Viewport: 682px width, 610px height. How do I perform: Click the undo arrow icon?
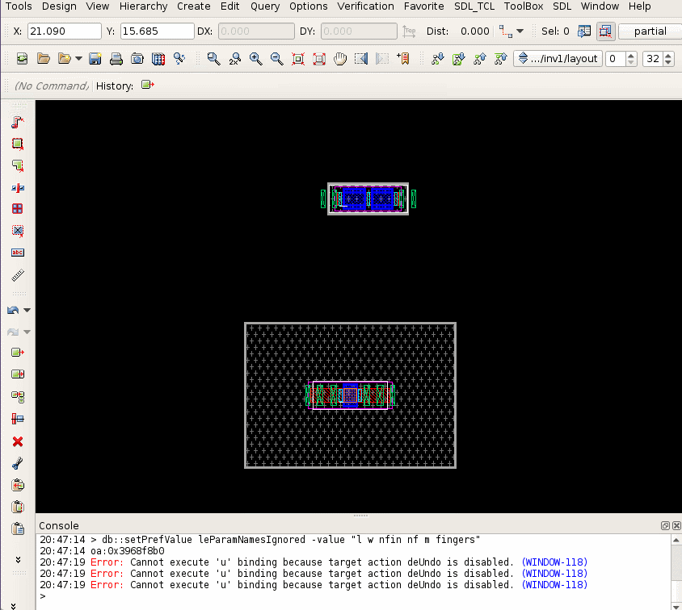(13, 310)
